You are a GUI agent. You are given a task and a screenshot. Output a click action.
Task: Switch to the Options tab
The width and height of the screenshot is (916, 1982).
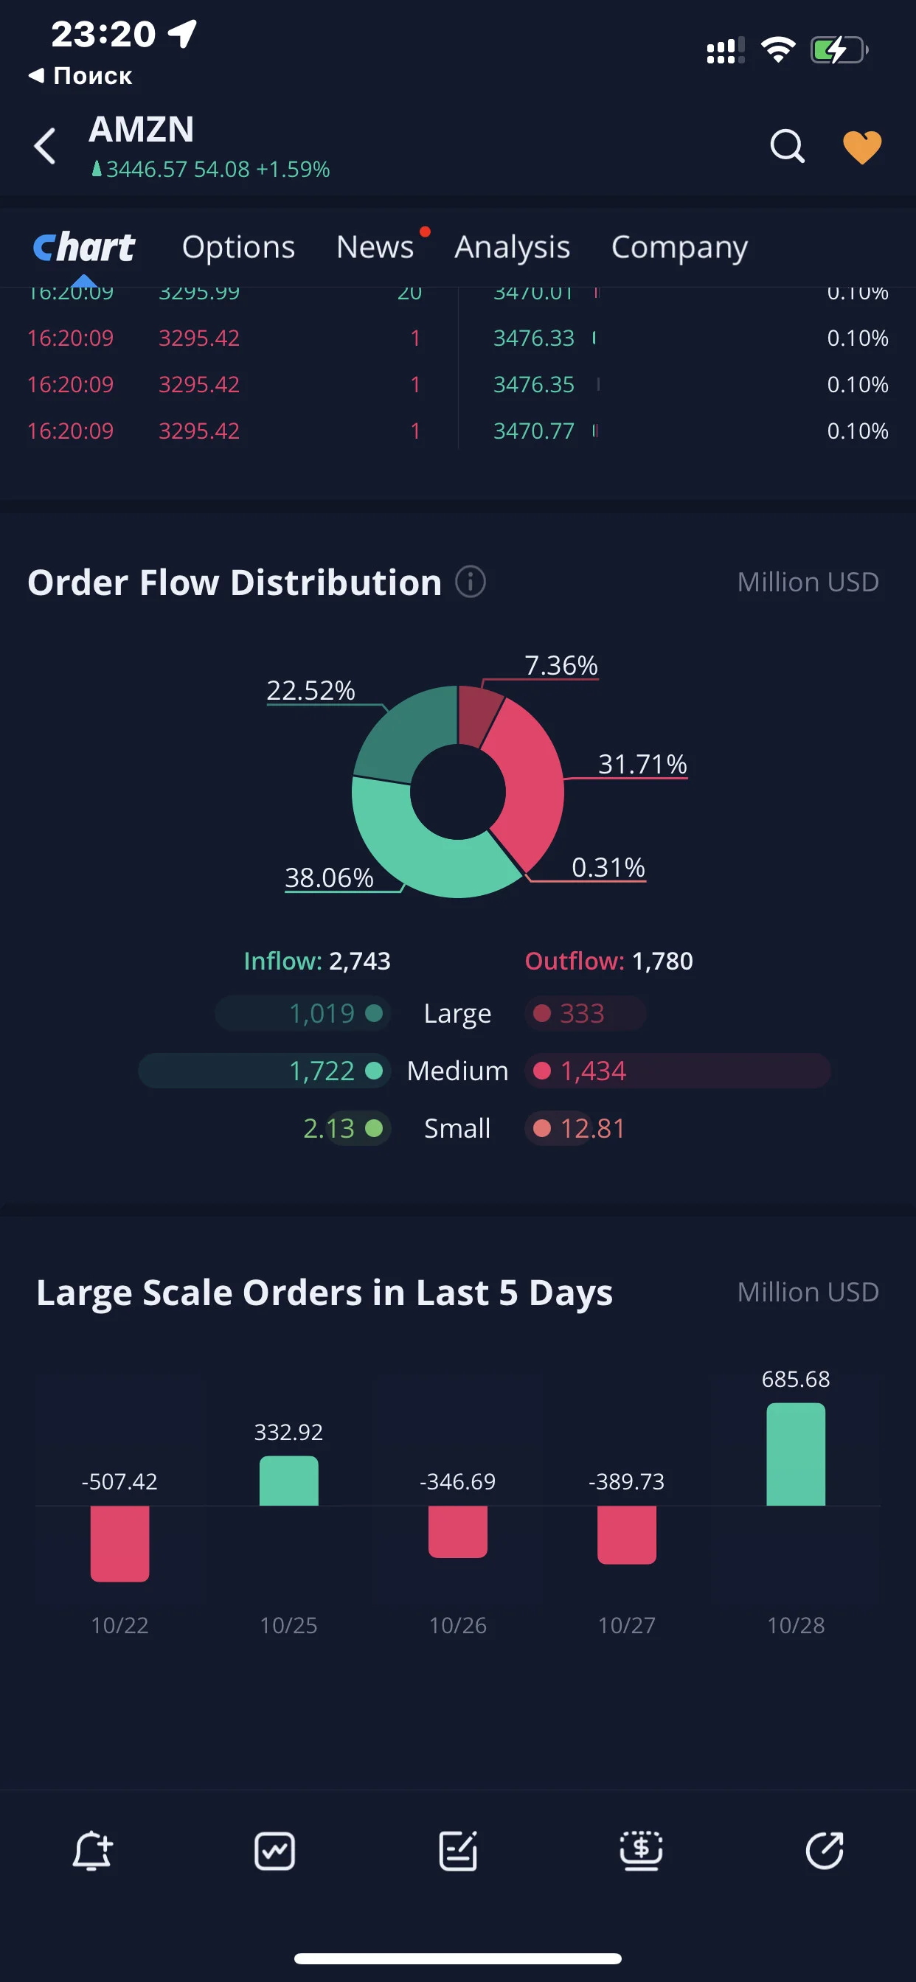[239, 247]
